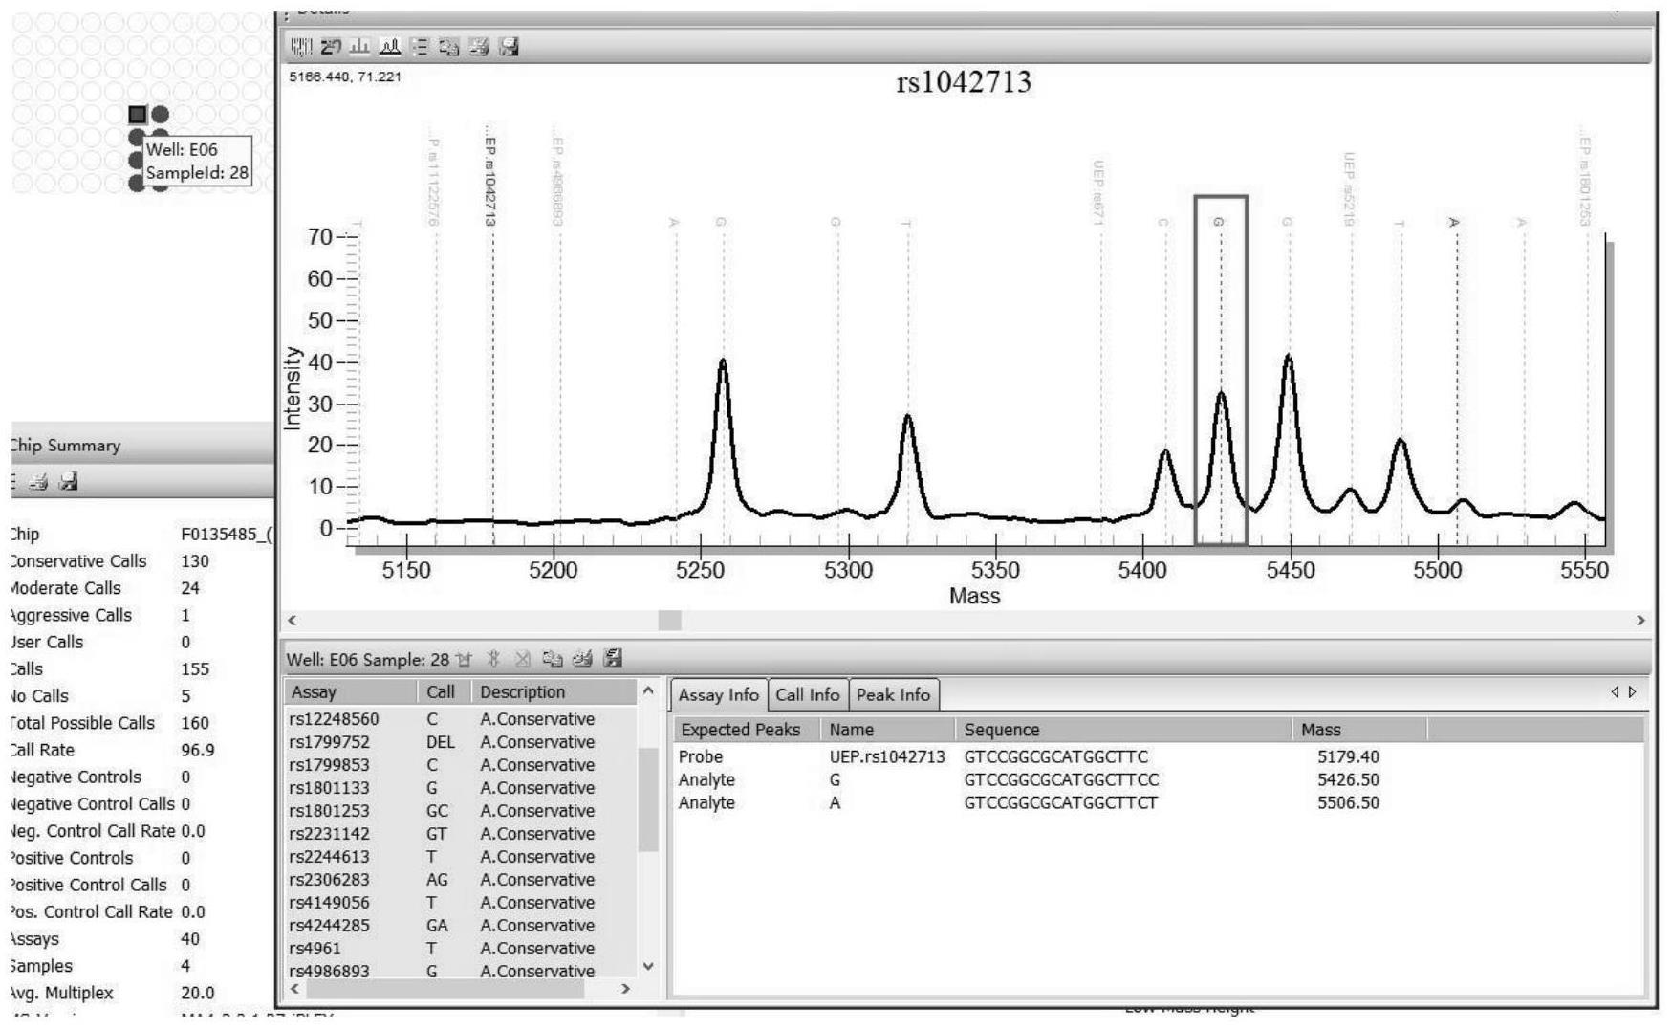
Task: Click the save icon beside Well E06 Sample 28
Action: pos(613,658)
